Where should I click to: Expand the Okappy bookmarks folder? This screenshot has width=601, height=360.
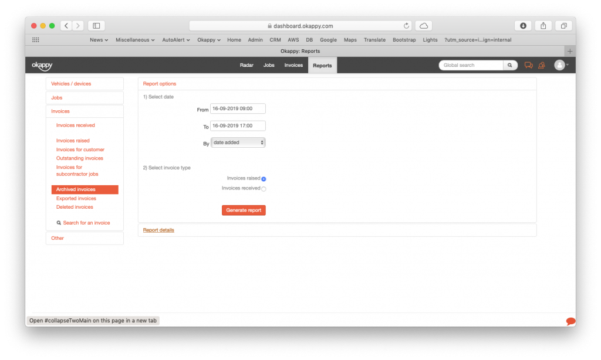tap(209, 40)
